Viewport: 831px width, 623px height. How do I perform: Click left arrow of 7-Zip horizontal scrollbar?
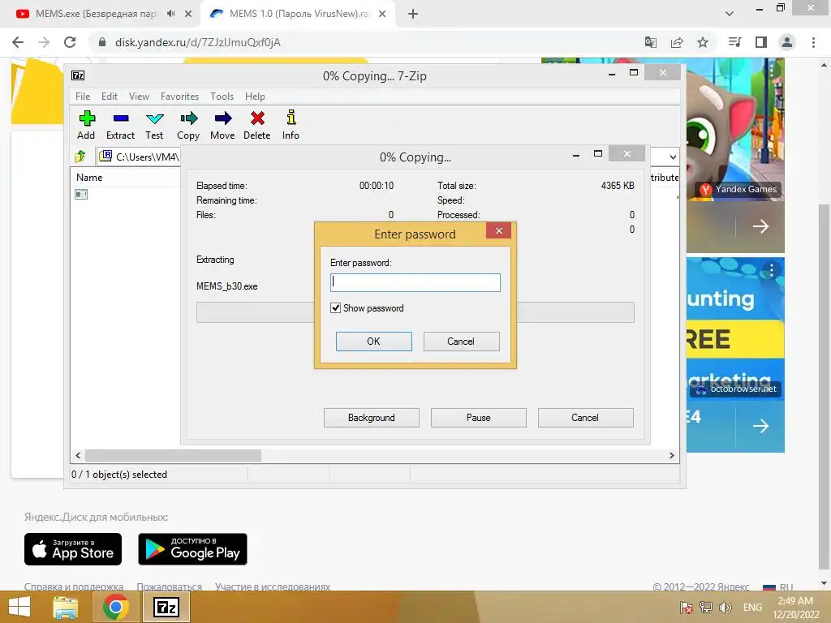point(78,456)
